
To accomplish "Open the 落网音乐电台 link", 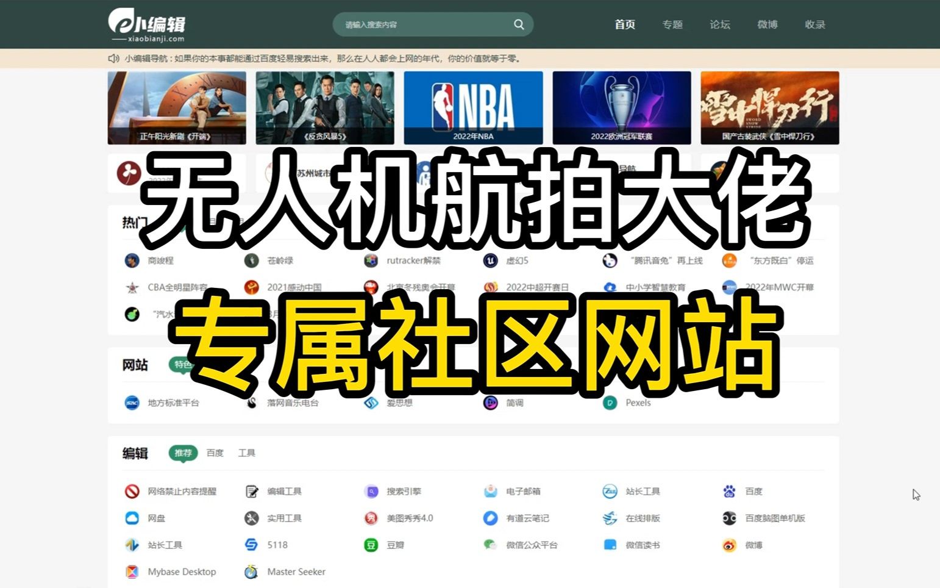I will point(293,403).
